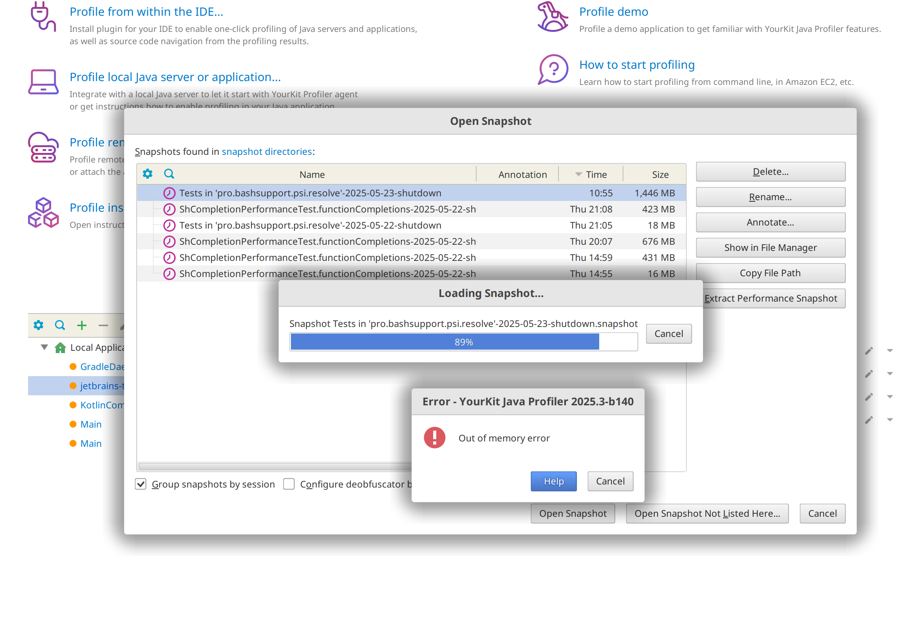This screenshot has height=627, width=899.
Task: Click snapshot icon of the Thu 21:08 row
Action: pyautogui.click(x=169, y=209)
